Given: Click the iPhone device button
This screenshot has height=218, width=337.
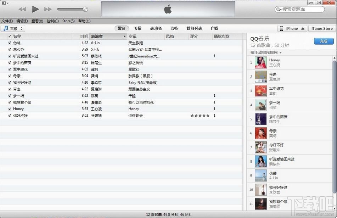Looking at the screenshot, I should [292, 28].
